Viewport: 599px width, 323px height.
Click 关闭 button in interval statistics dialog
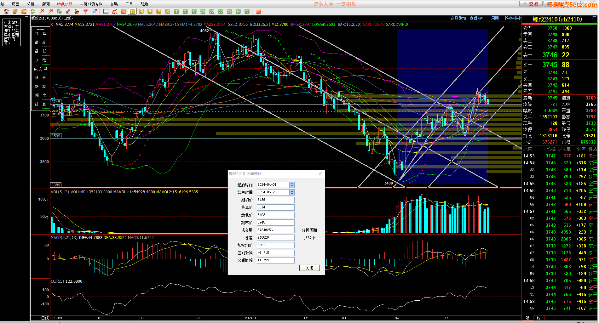(x=309, y=268)
